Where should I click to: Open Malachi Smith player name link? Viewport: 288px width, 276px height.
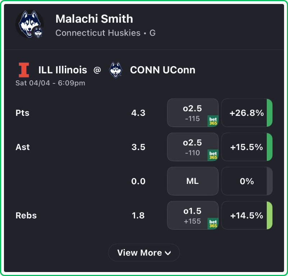(94, 19)
